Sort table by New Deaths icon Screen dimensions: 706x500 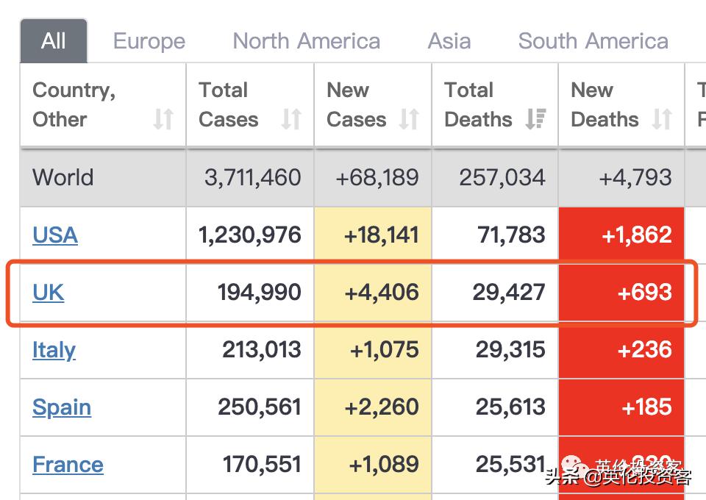662,119
